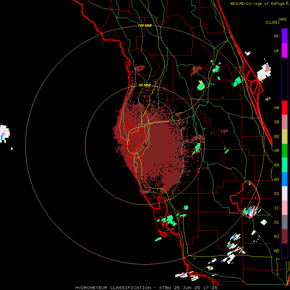The image size is (290, 290).
Task: Click the WS legend label
Action: click(276, 179)
